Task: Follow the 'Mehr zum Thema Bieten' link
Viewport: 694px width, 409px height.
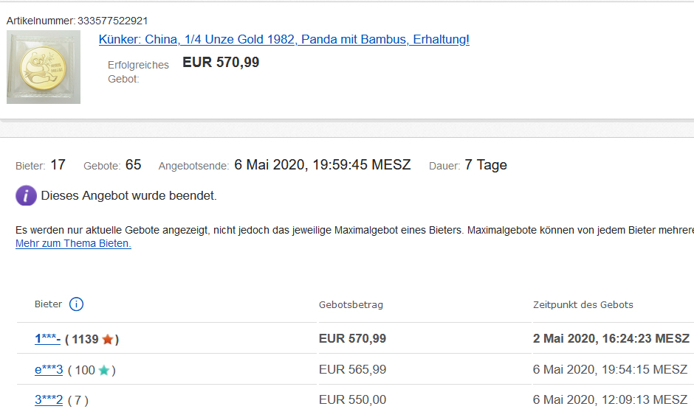Action: point(73,244)
